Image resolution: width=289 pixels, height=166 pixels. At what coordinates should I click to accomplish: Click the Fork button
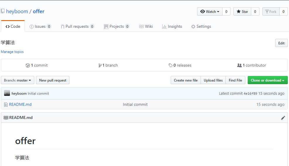click(271, 11)
